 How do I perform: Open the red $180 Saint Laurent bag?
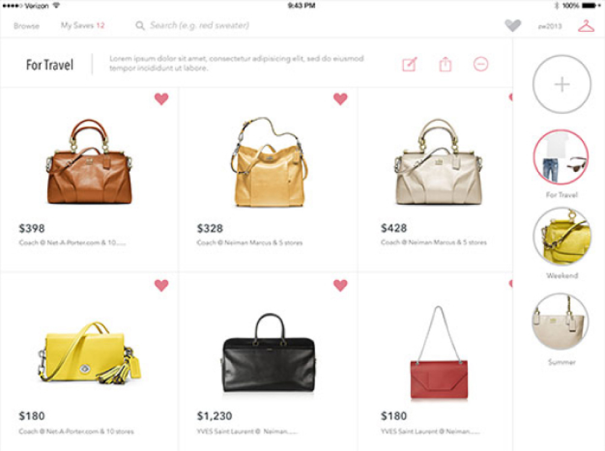point(438,352)
